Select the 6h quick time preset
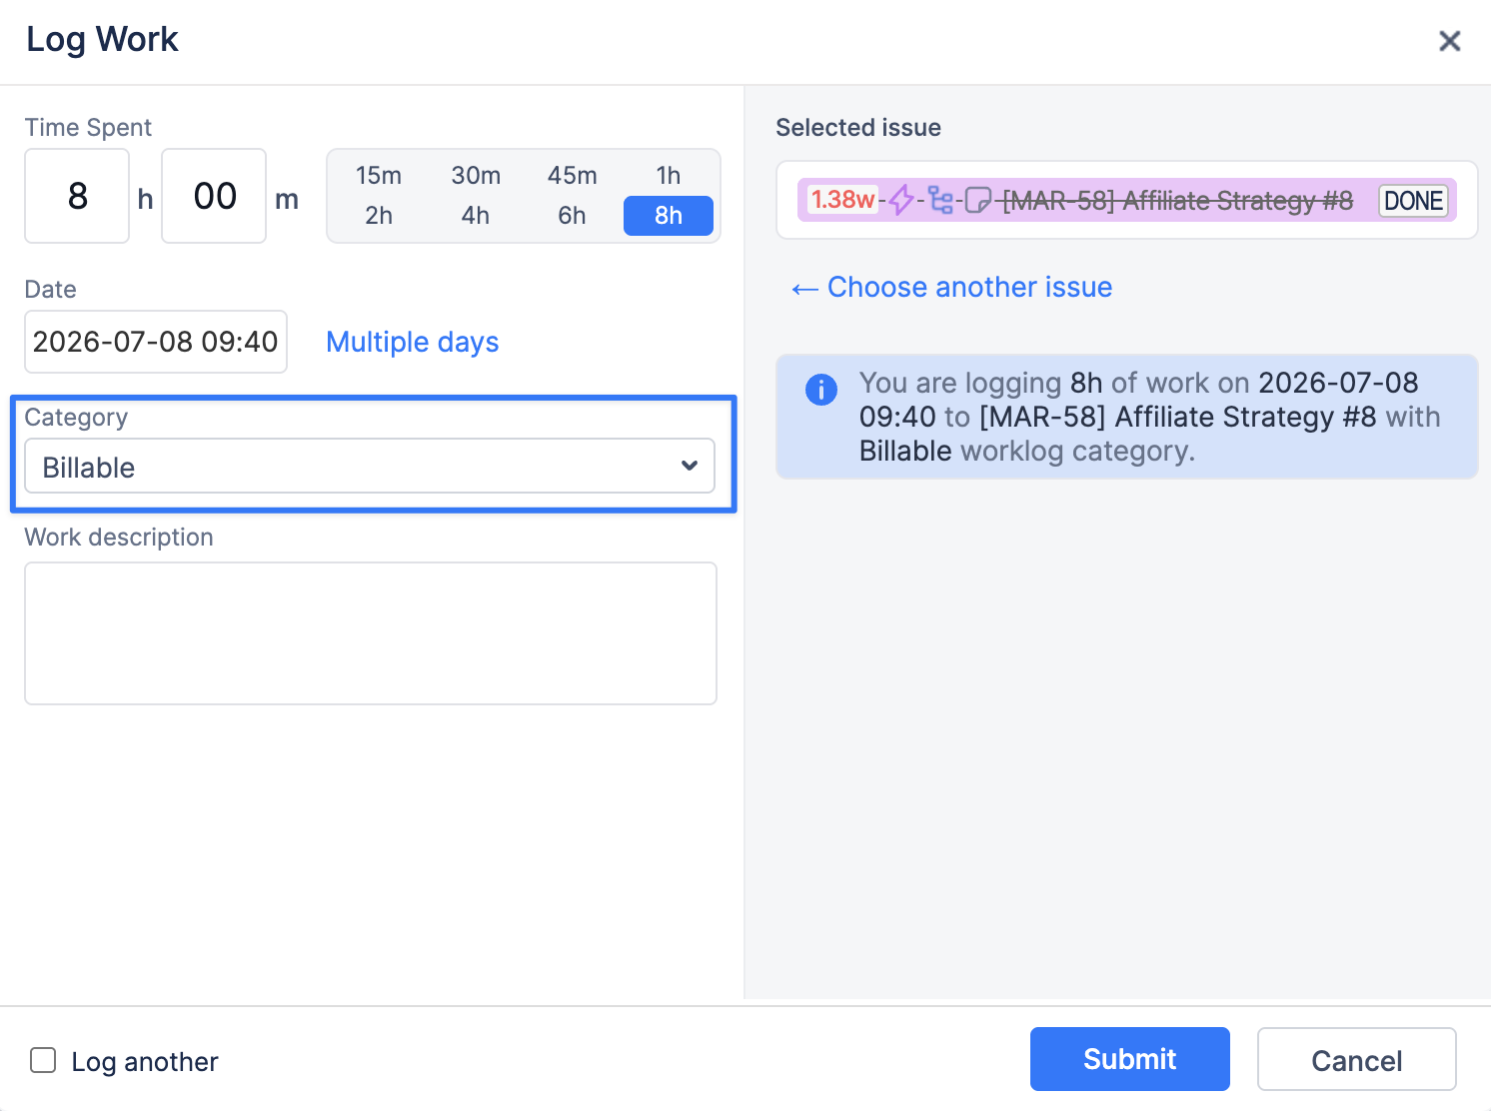Image resolution: width=1491 pixels, height=1111 pixels. [573, 215]
